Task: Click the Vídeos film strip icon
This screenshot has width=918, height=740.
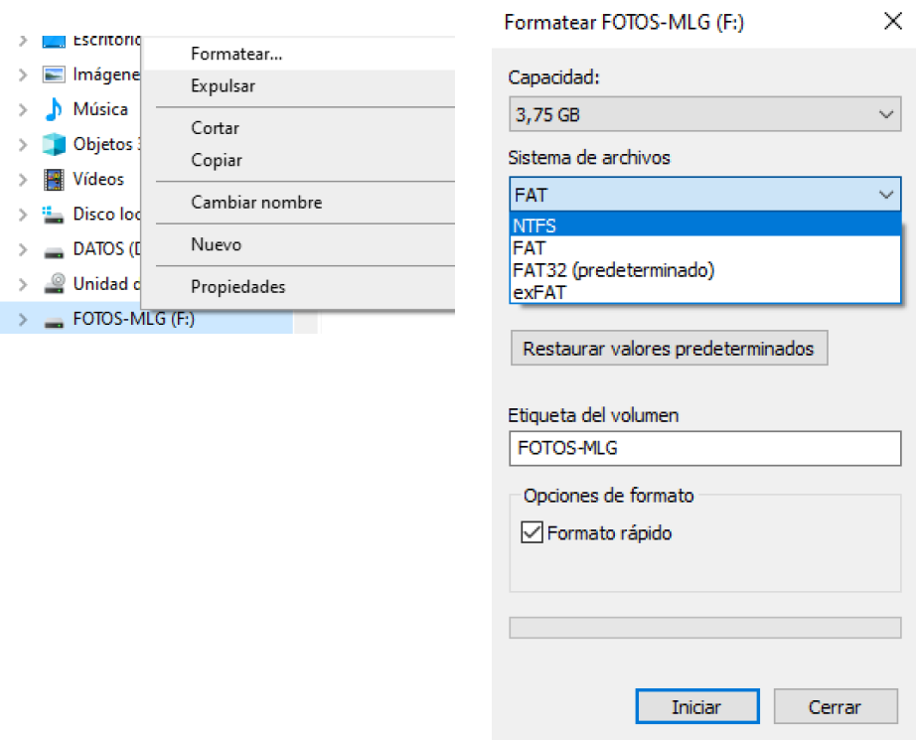Action: (54, 180)
